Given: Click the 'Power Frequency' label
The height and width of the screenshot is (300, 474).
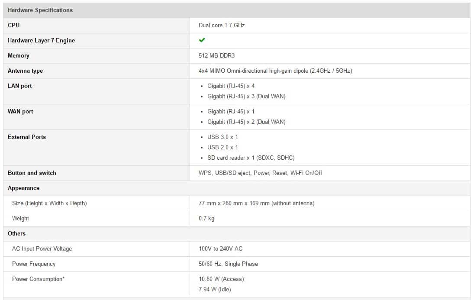Looking at the screenshot, I should tap(34, 264).
